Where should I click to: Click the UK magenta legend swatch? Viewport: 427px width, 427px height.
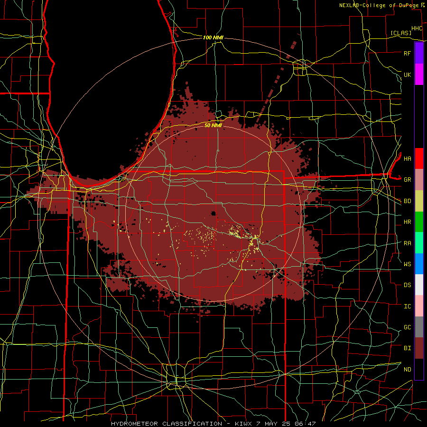419,74
